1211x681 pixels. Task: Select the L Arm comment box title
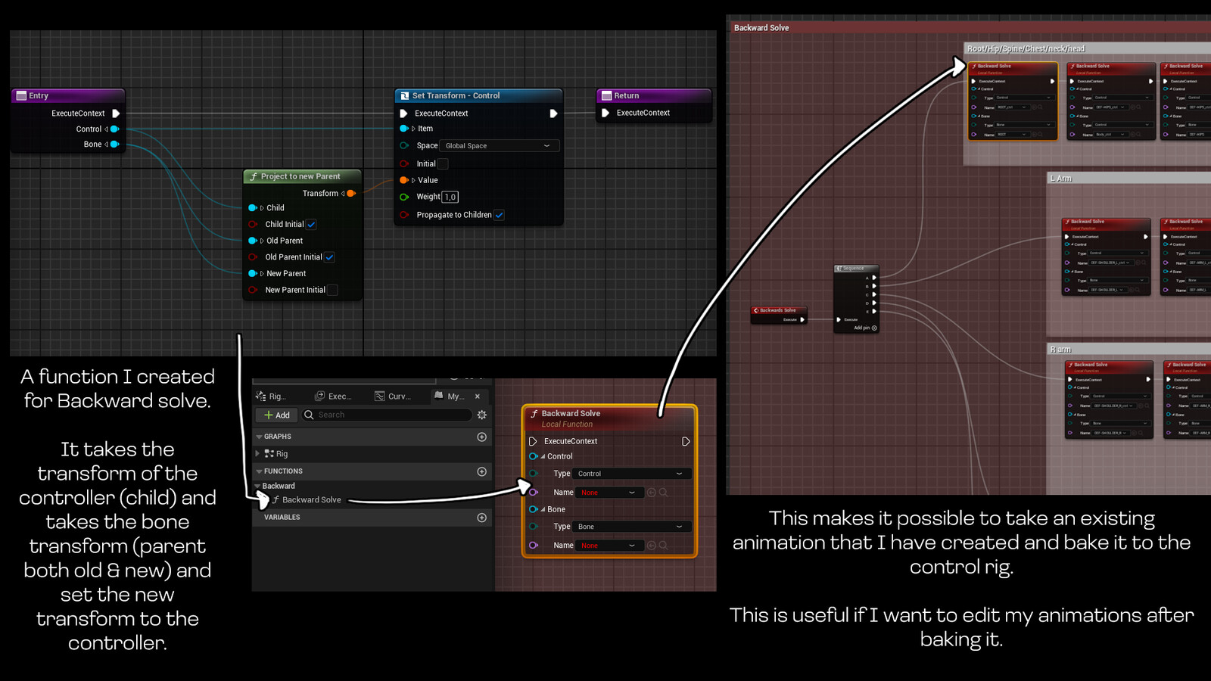tap(1060, 179)
